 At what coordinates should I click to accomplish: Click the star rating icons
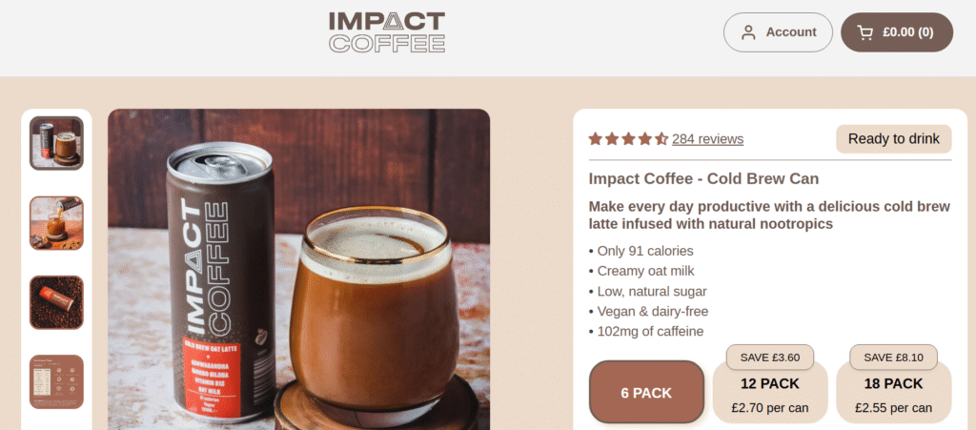pyautogui.click(x=628, y=139)
